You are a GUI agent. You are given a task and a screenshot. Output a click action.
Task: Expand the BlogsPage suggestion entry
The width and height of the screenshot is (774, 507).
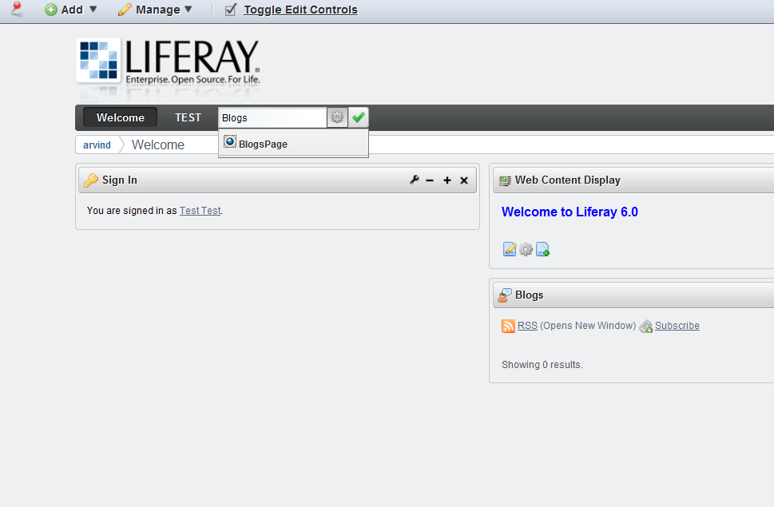(x=262, y=145)
